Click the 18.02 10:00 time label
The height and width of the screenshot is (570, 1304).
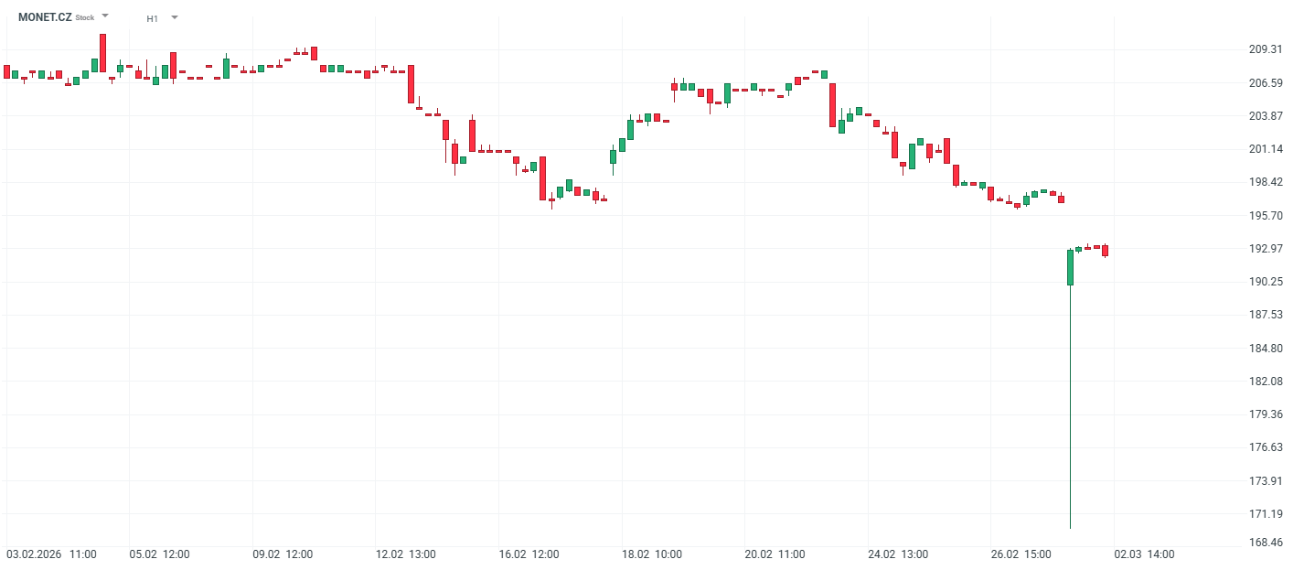[x=652, y=554]
